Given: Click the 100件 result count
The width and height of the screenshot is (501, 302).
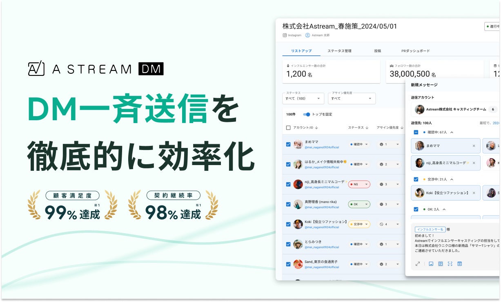Looking at the screenshot, I should pos(291,115).
